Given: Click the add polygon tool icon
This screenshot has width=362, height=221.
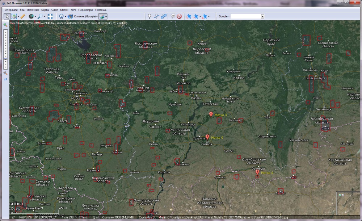Looking at the screenshot, I should (164, 16).
